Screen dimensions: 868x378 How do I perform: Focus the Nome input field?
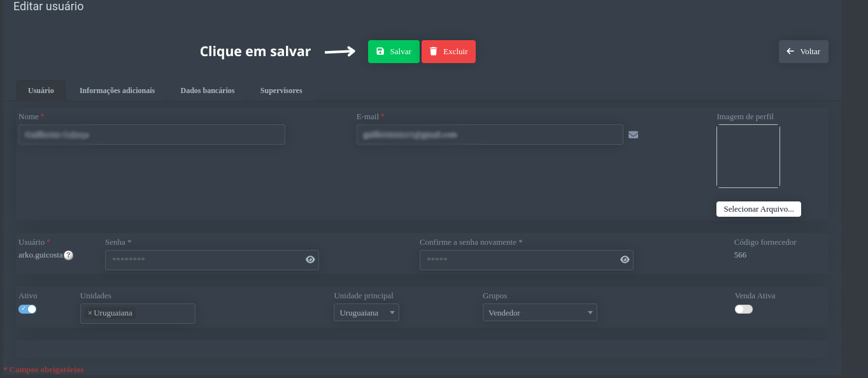click(152, 134)
